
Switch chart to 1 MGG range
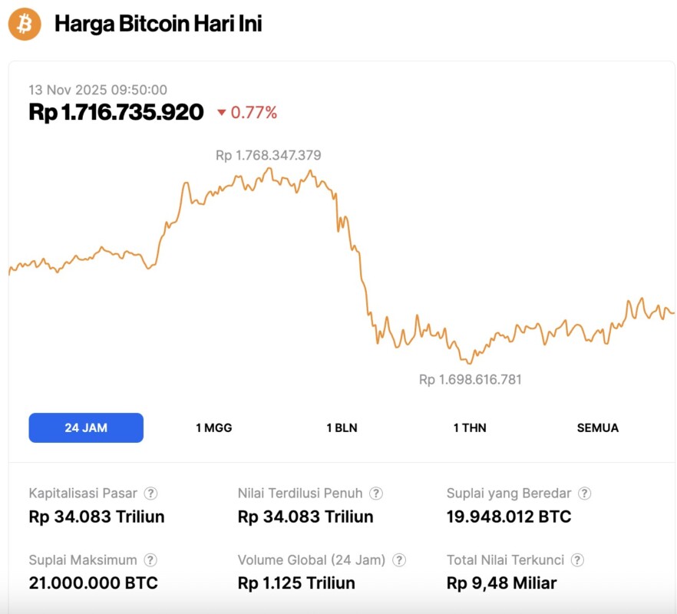[x=213, y=427]
